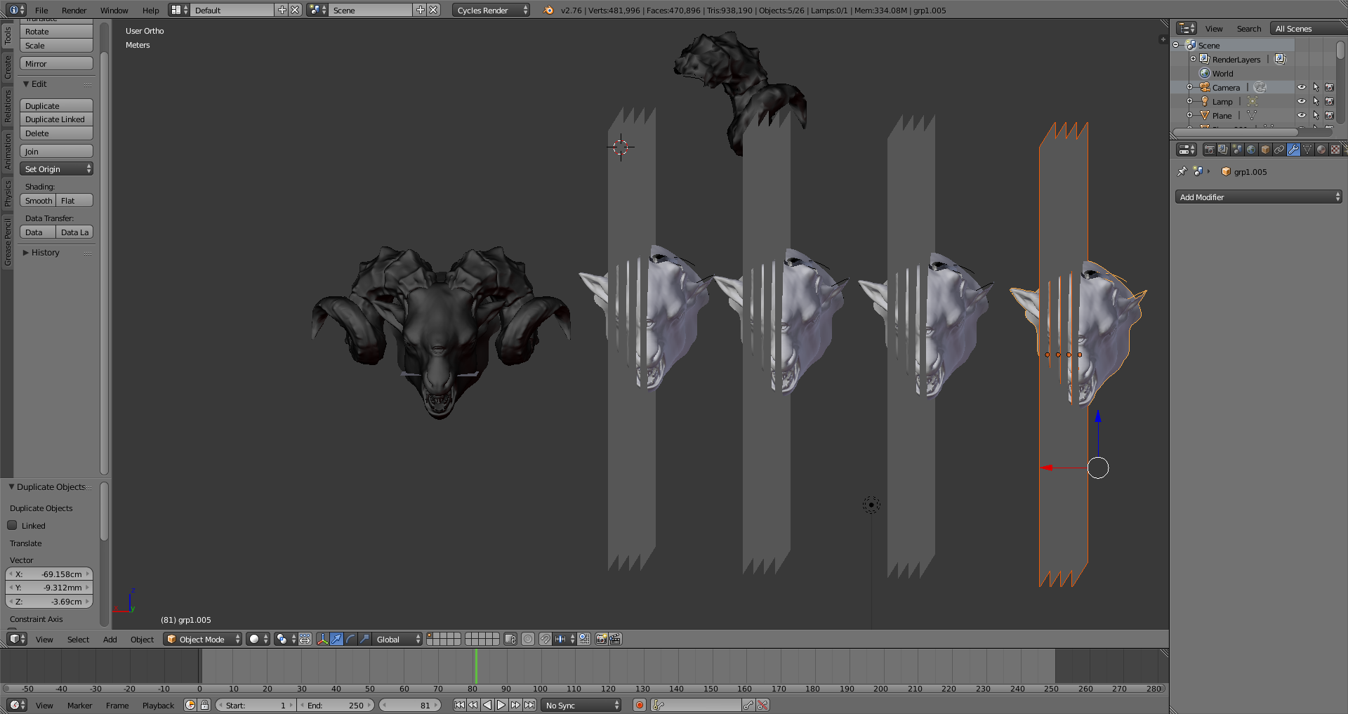This screenshot has width=1348, height=714.
Task: Open the Object Mode dropdown
Action: (203, 639)
